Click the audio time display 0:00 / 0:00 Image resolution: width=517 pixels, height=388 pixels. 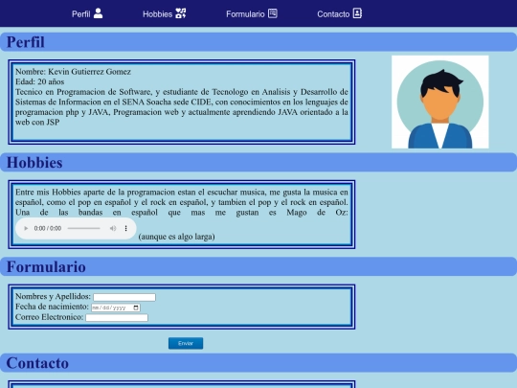coord(48,228)
